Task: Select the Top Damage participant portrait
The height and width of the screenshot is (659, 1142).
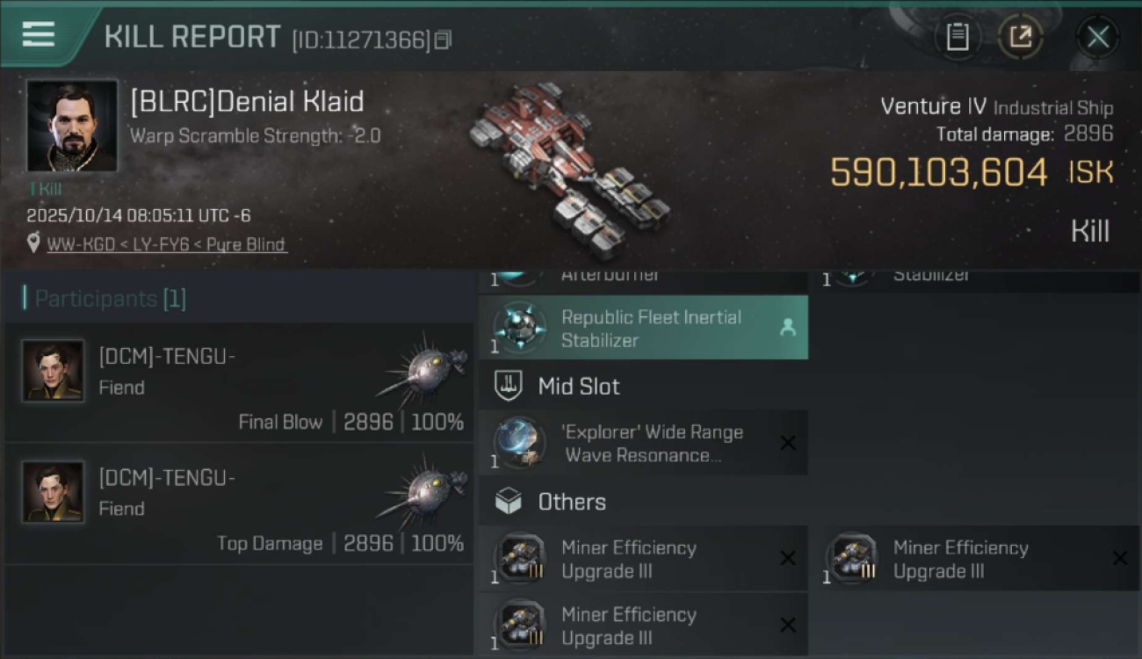Action: click(x=54, y=492)
